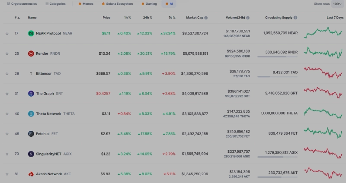Click the NEAR Protocol coin logo
This screenshot has height=183, width=346.
[x=31, y=33]
